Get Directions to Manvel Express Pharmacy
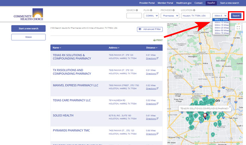 152,89
